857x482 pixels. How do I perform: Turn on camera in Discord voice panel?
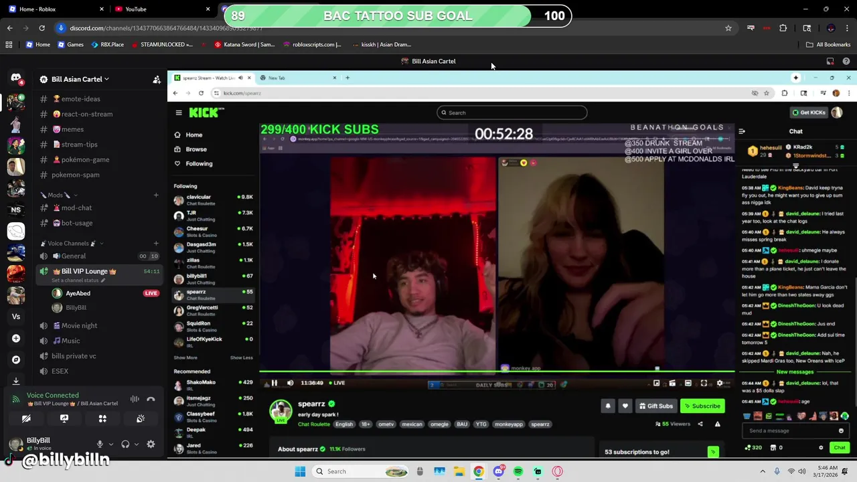point(26,418)
